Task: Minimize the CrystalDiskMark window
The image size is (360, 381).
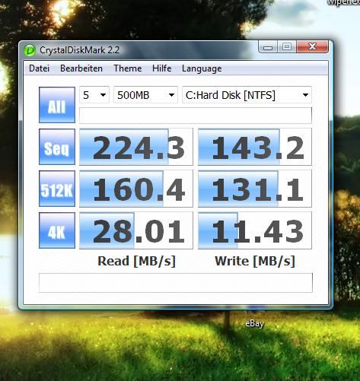Action: point(268,47)
